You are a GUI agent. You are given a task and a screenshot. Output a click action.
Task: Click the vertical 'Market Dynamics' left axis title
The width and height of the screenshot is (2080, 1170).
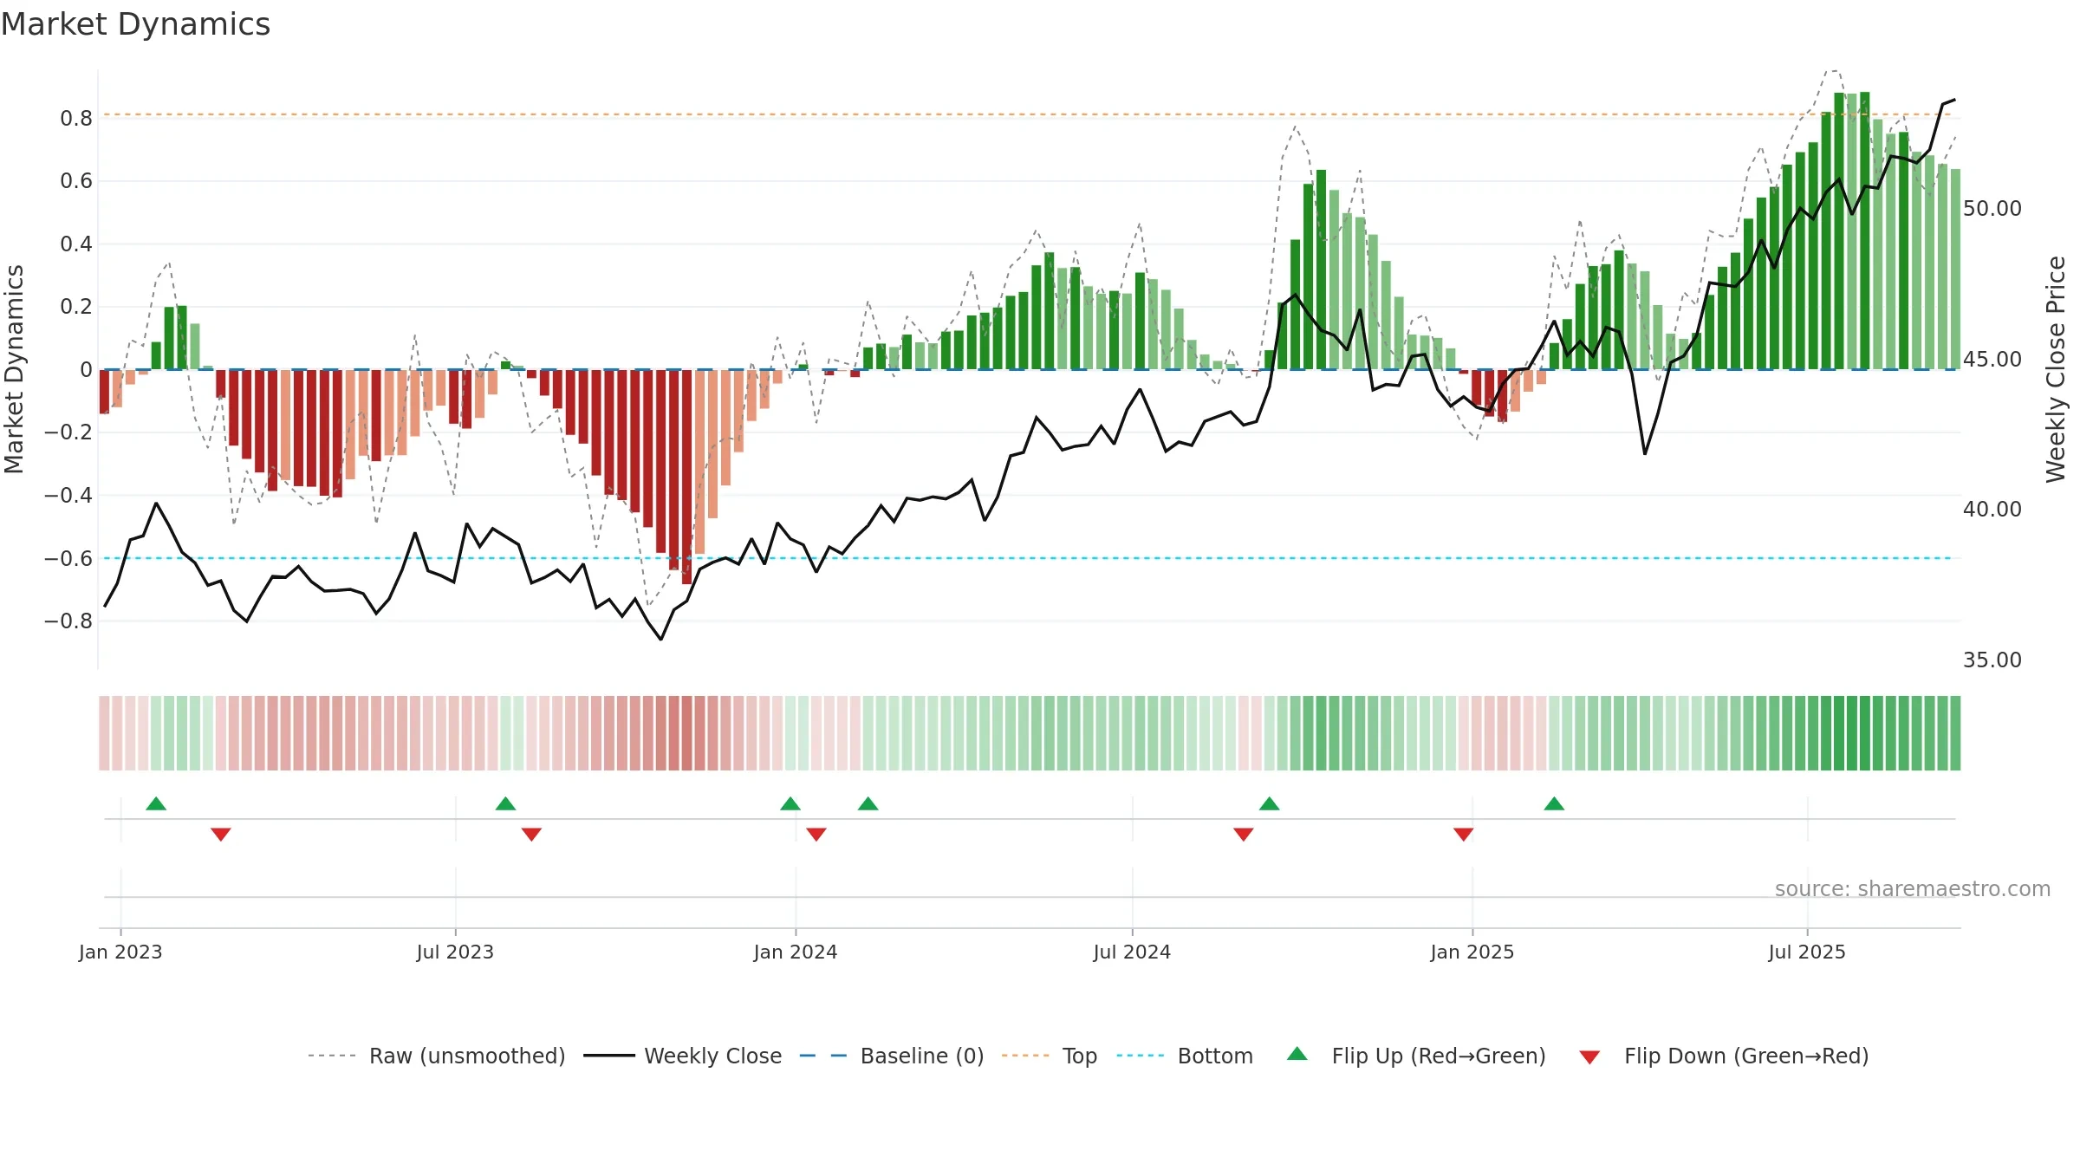pyautogui.click(x=14, y=369)
